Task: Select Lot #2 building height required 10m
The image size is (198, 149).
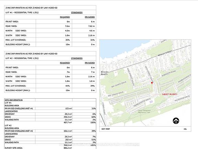Action: coord(68,90)
